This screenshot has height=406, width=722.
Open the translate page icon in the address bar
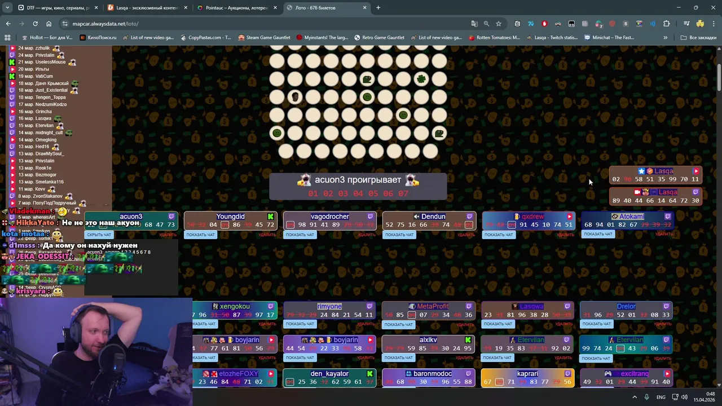(x=474, y=24)
